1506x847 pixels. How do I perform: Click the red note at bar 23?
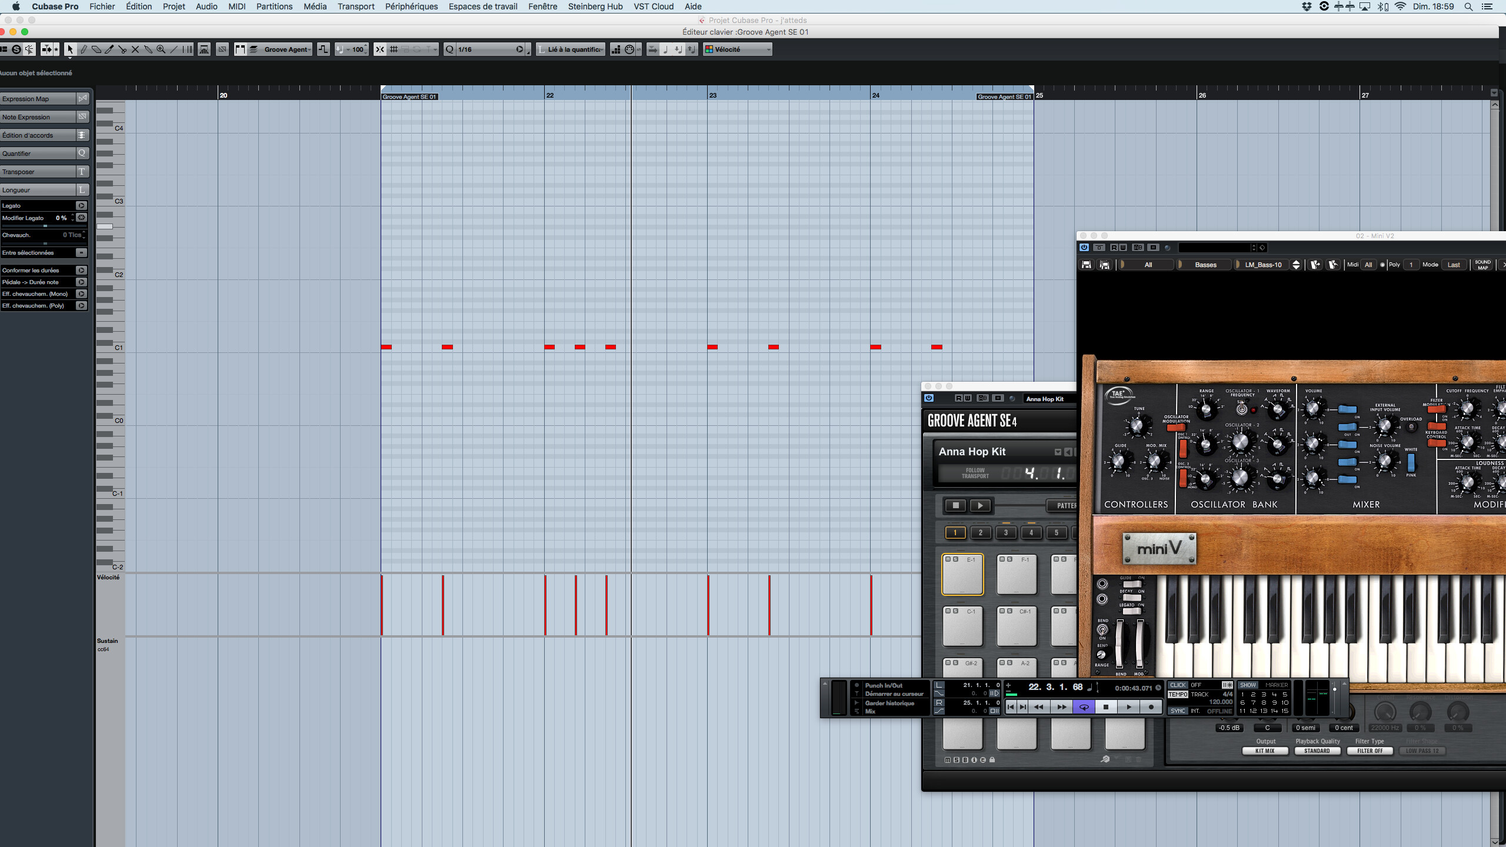pyautogui.click(x=712, y=347)
